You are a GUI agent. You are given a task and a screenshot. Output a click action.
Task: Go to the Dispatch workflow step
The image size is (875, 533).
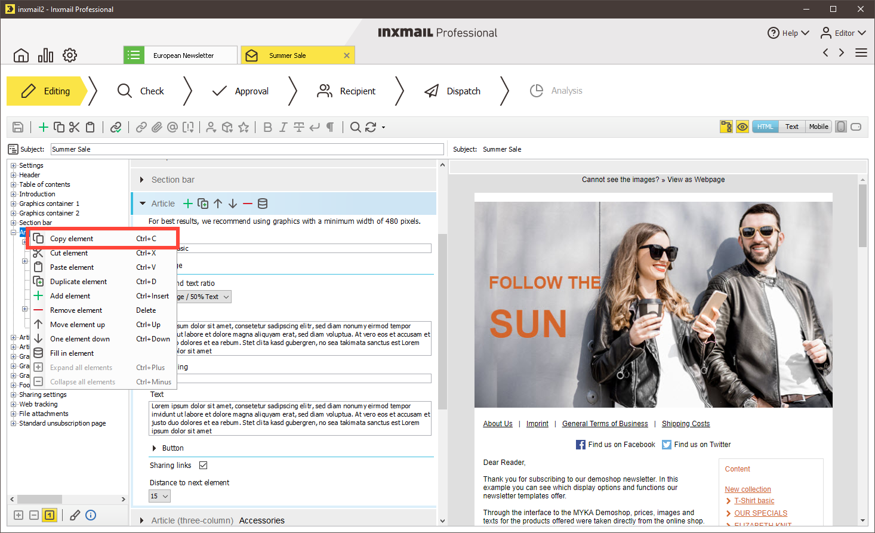(453, 91)
